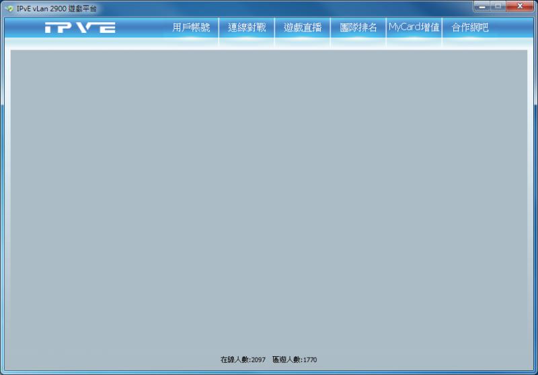This screenshot has width=538, height=375.
Task: Click the app icon in title bar
Action: 9,9
